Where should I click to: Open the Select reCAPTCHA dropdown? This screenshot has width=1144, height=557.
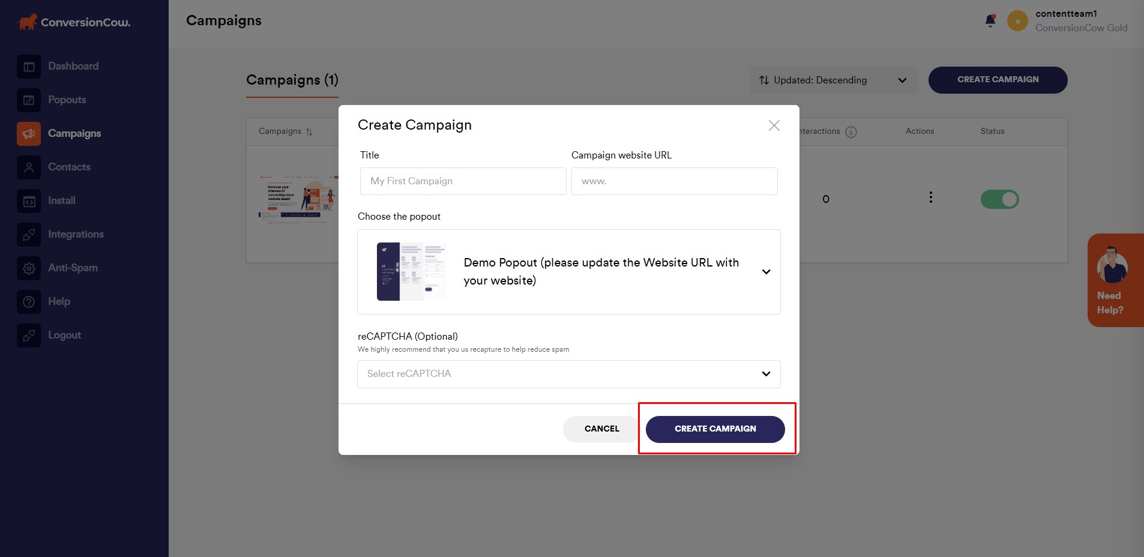tap(569, 374)
